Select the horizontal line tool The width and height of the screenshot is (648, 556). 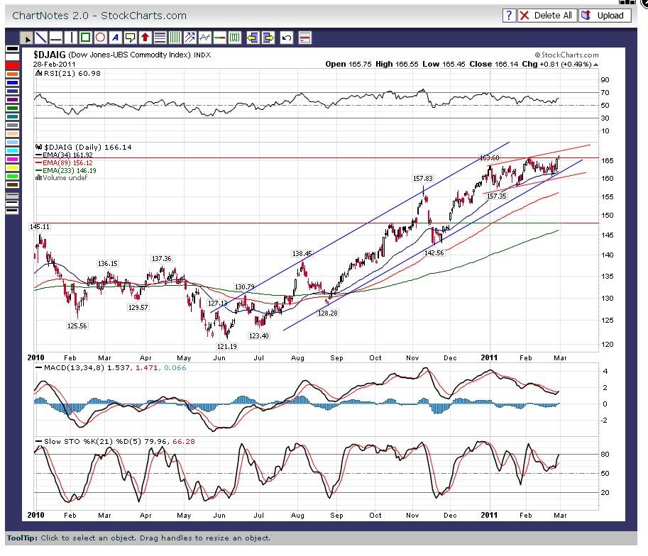coord(56,38)
